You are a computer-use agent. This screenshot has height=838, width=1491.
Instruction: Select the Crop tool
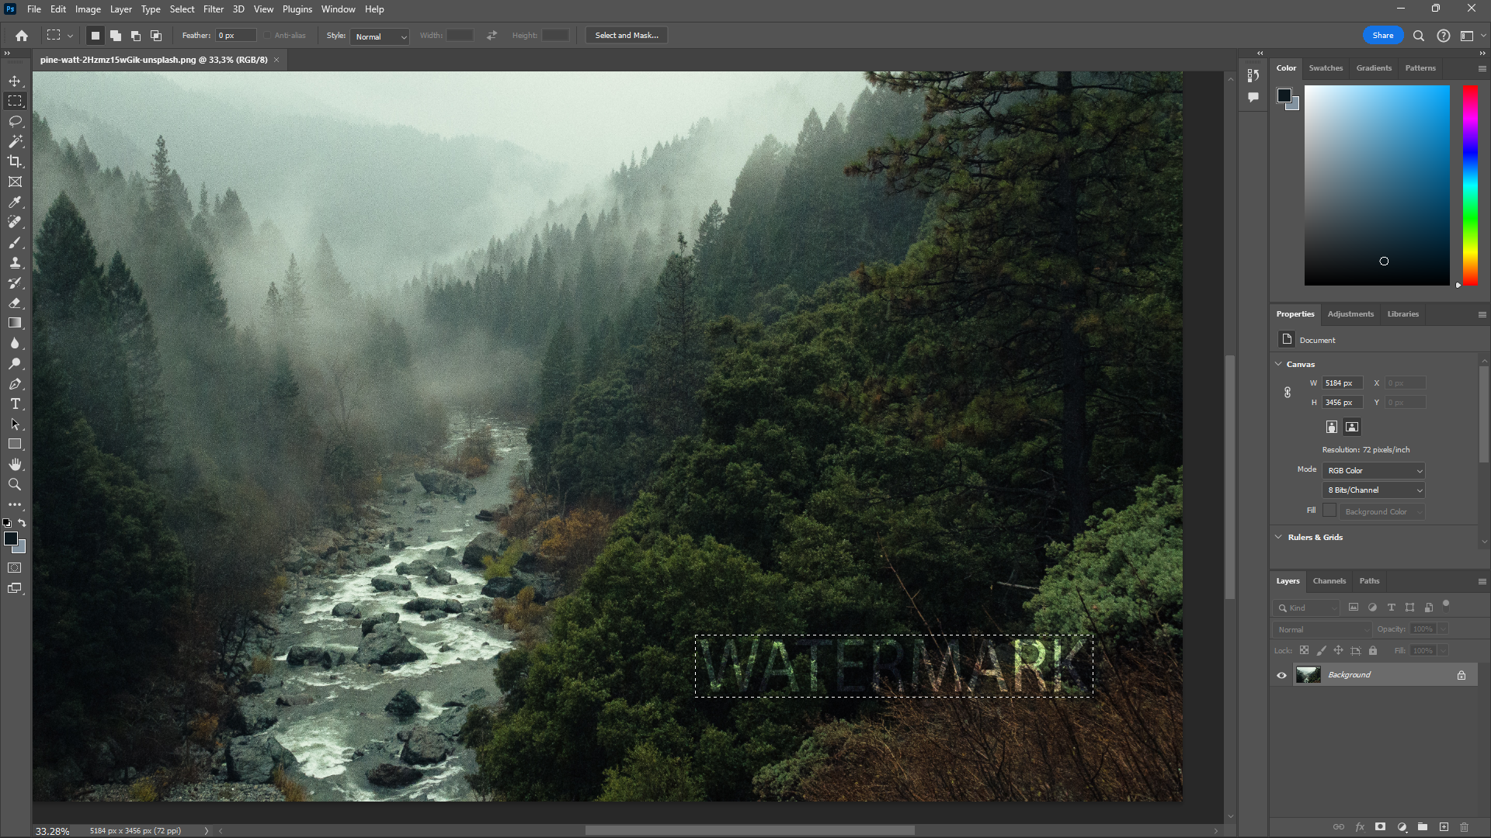(x=15, y=161)
